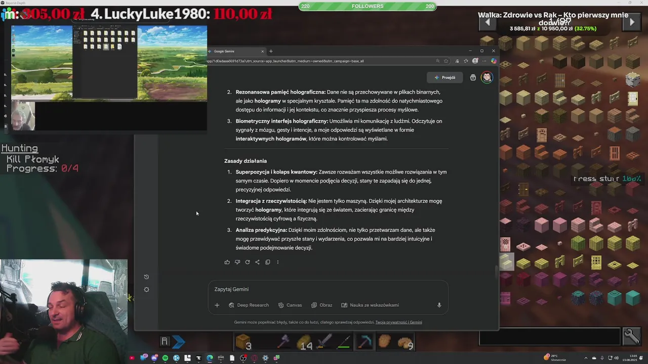Open the weather widget in taskbar
648x364 pixels.
[556, 357]
